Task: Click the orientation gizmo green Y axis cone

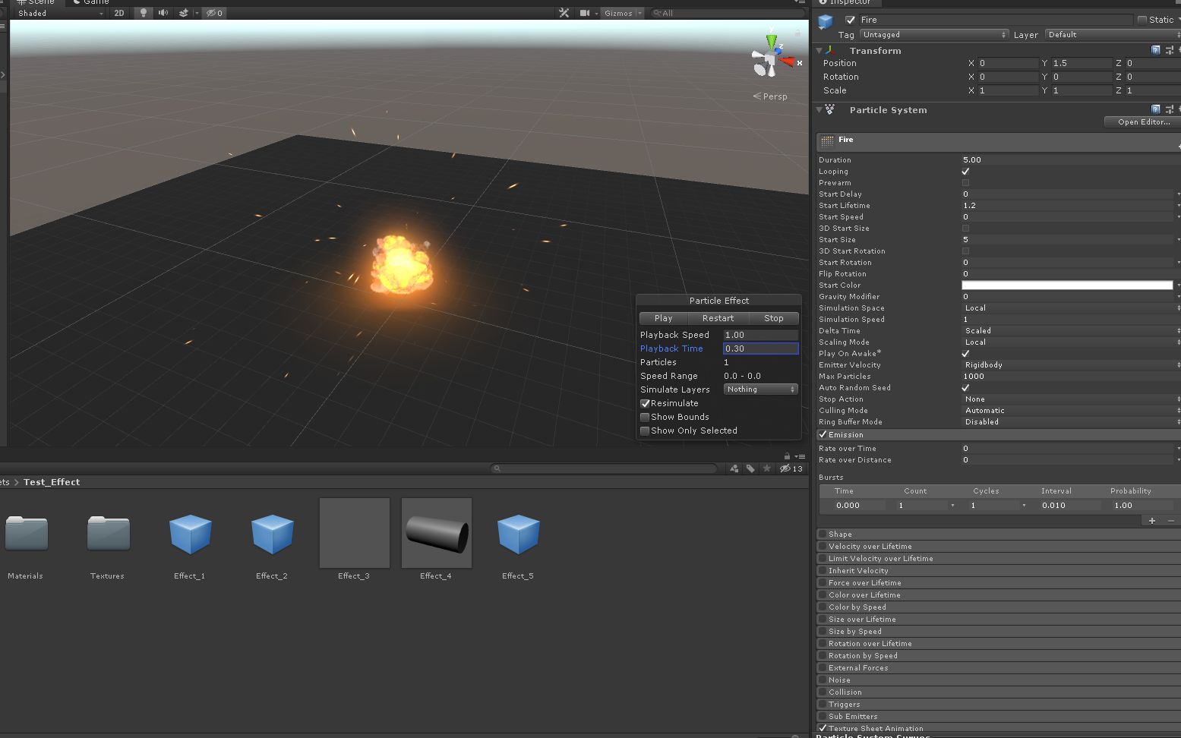Action: pos(772,41)
